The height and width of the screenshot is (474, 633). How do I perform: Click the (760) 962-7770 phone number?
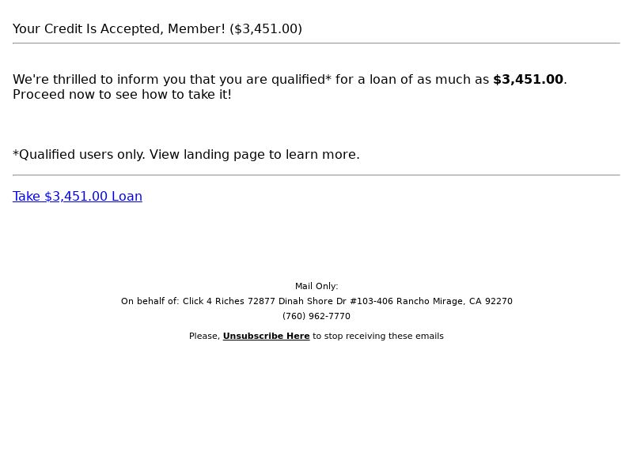[x=316, y=316]
